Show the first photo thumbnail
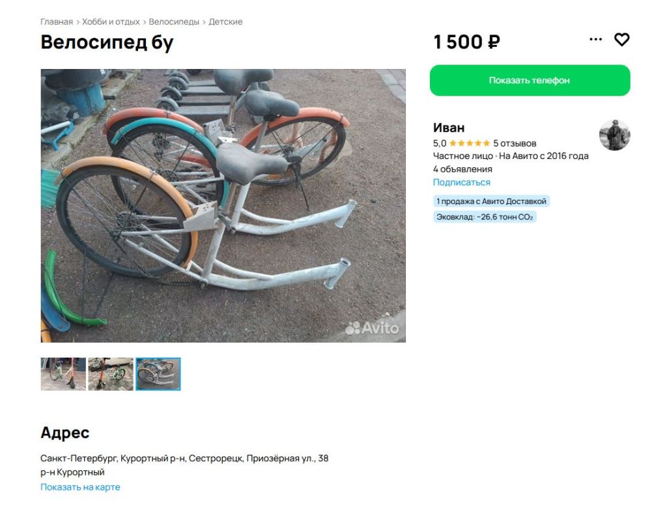 click(63, 374)
